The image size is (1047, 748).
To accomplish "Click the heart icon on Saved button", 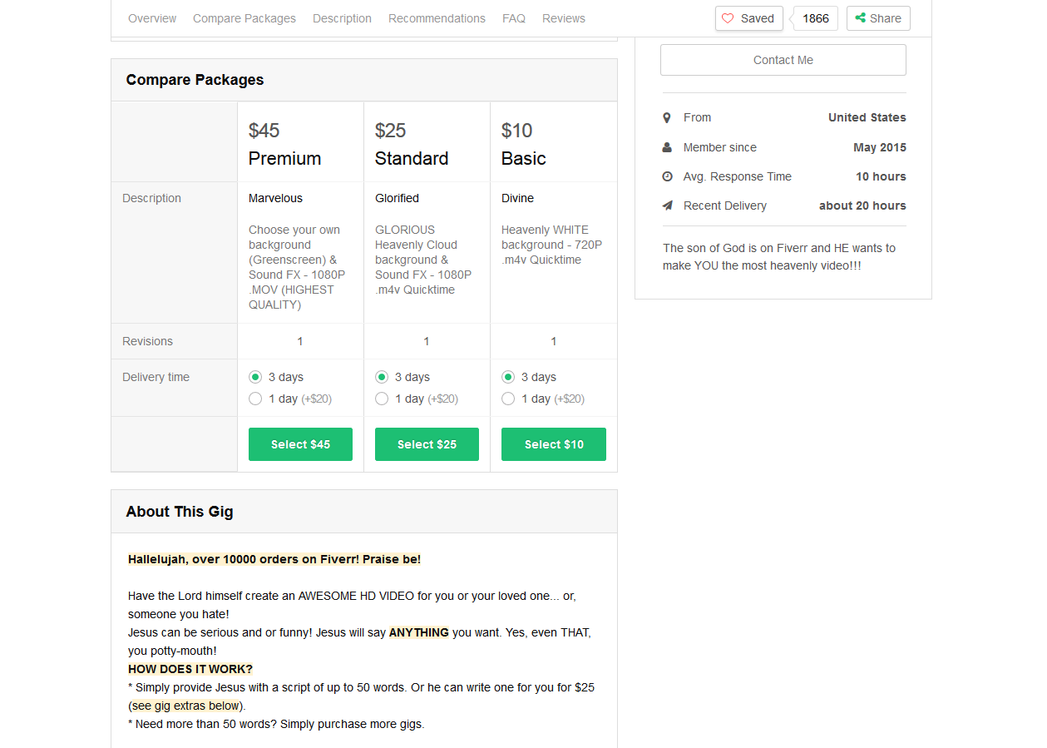I will pyautogui.click(x=728, y=18).
